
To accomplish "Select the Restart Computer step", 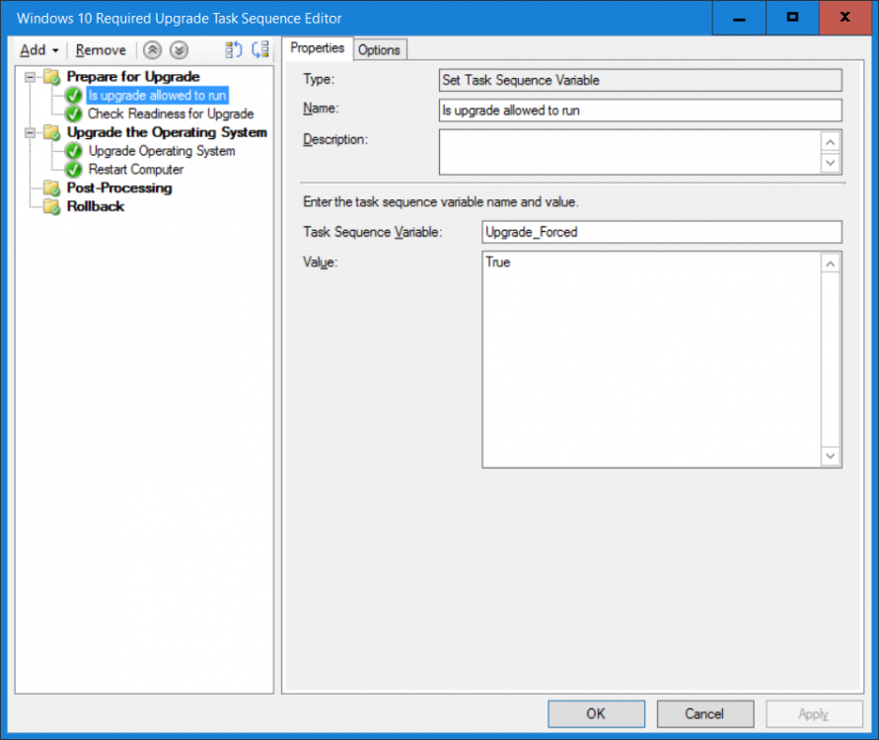I will (136, 170).
